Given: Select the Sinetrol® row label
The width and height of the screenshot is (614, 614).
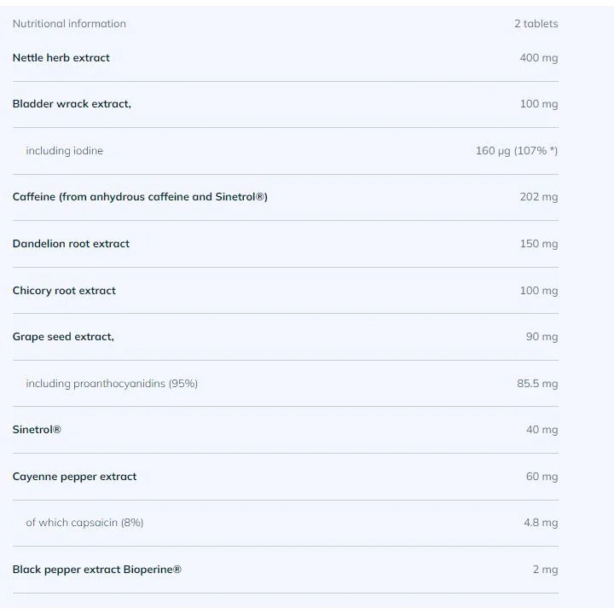Looking at the screenshot, I should click(37, 430).
